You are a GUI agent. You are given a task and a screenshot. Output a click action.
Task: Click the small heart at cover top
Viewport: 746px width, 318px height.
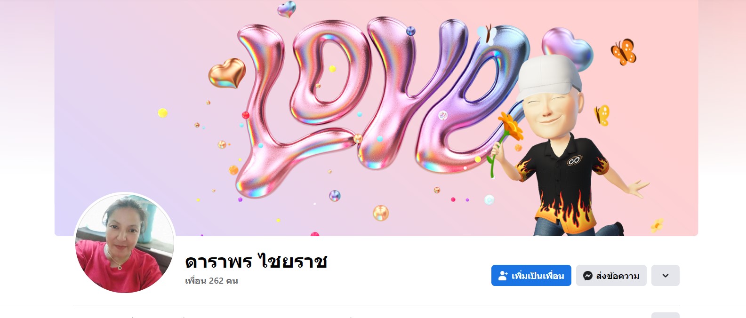tap(286, 9)
